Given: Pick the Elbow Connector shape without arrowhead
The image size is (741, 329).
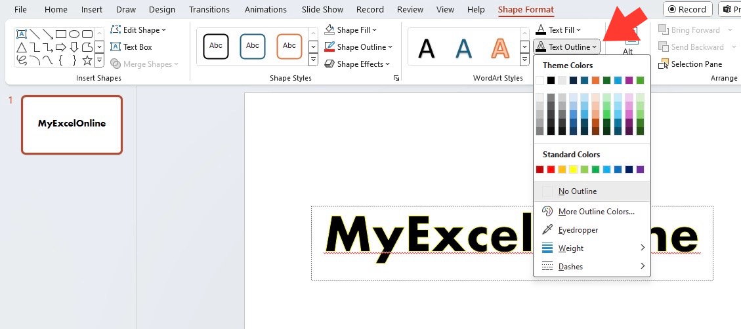Looking at the screenshot, I should [35, 47].
